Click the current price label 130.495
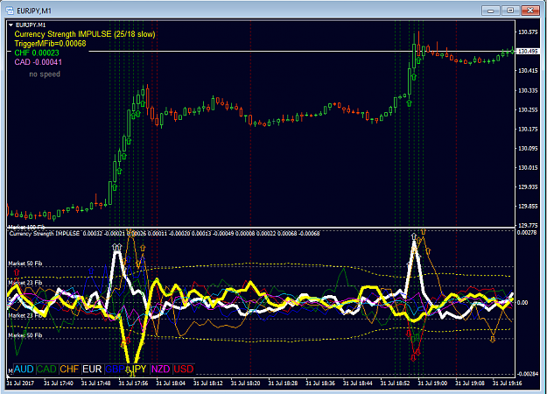 [528, 52]
